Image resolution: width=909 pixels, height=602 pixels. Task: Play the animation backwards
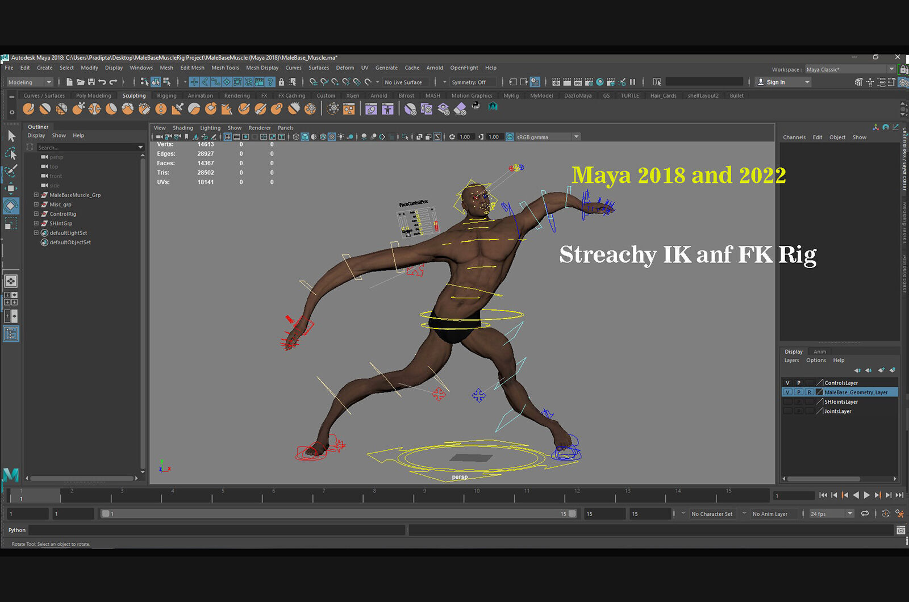(x=856, y=496)
